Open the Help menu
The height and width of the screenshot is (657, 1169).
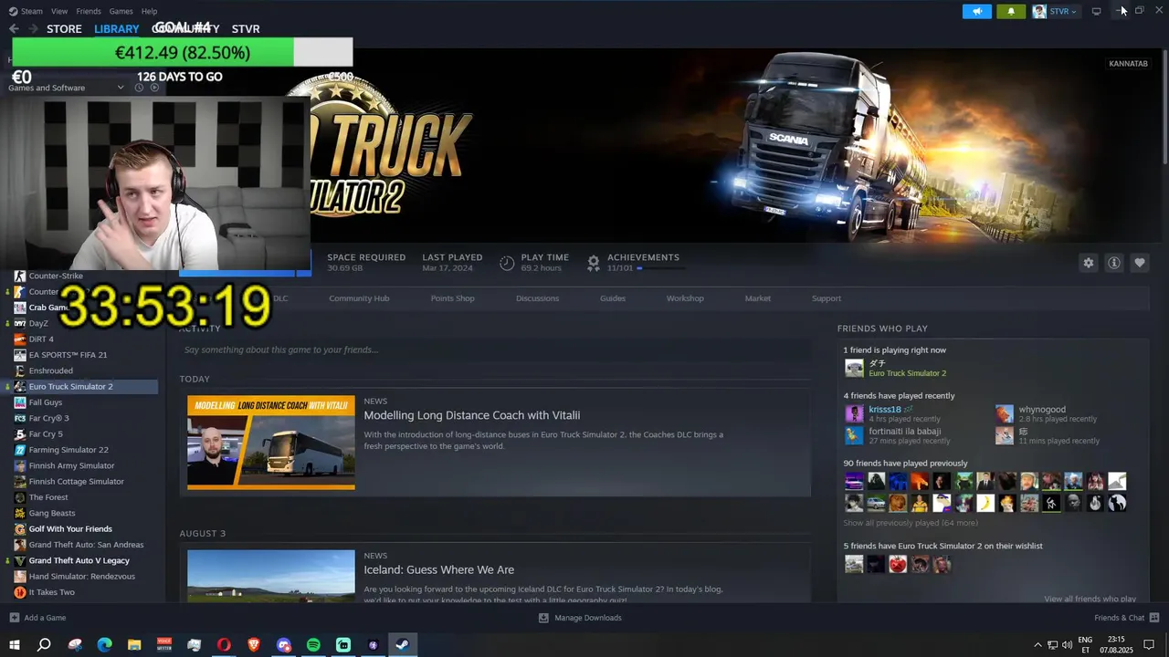[x=149, y=11]
